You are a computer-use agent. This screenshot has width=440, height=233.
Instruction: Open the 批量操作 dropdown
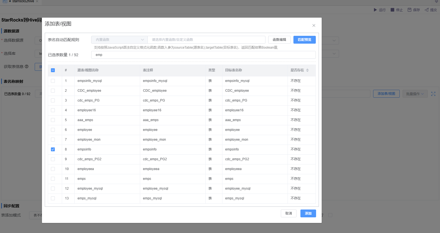click(x=415, y=94)
